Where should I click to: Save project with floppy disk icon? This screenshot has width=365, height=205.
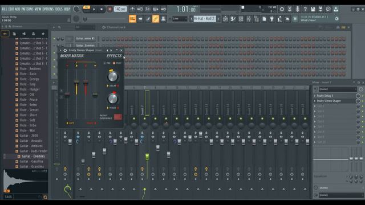coord(313,9)
